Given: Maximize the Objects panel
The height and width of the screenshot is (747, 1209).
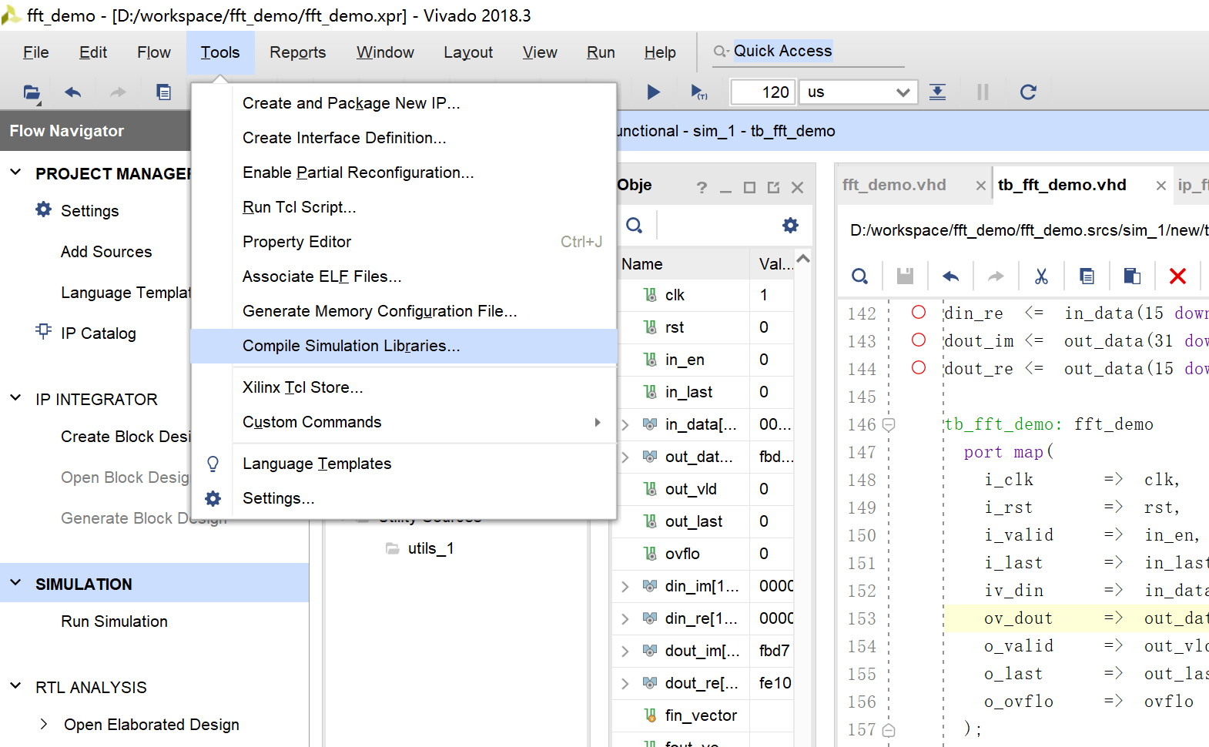Looking at the screenshot, I should tap(749, 187).
